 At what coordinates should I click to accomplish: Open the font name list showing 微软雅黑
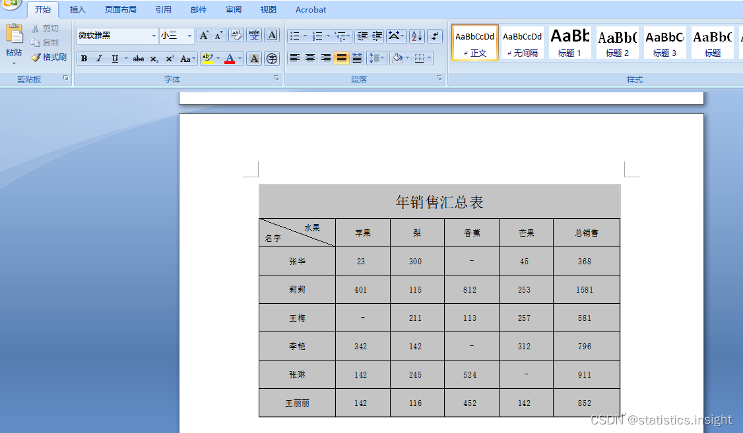click(x=154, y=36)
